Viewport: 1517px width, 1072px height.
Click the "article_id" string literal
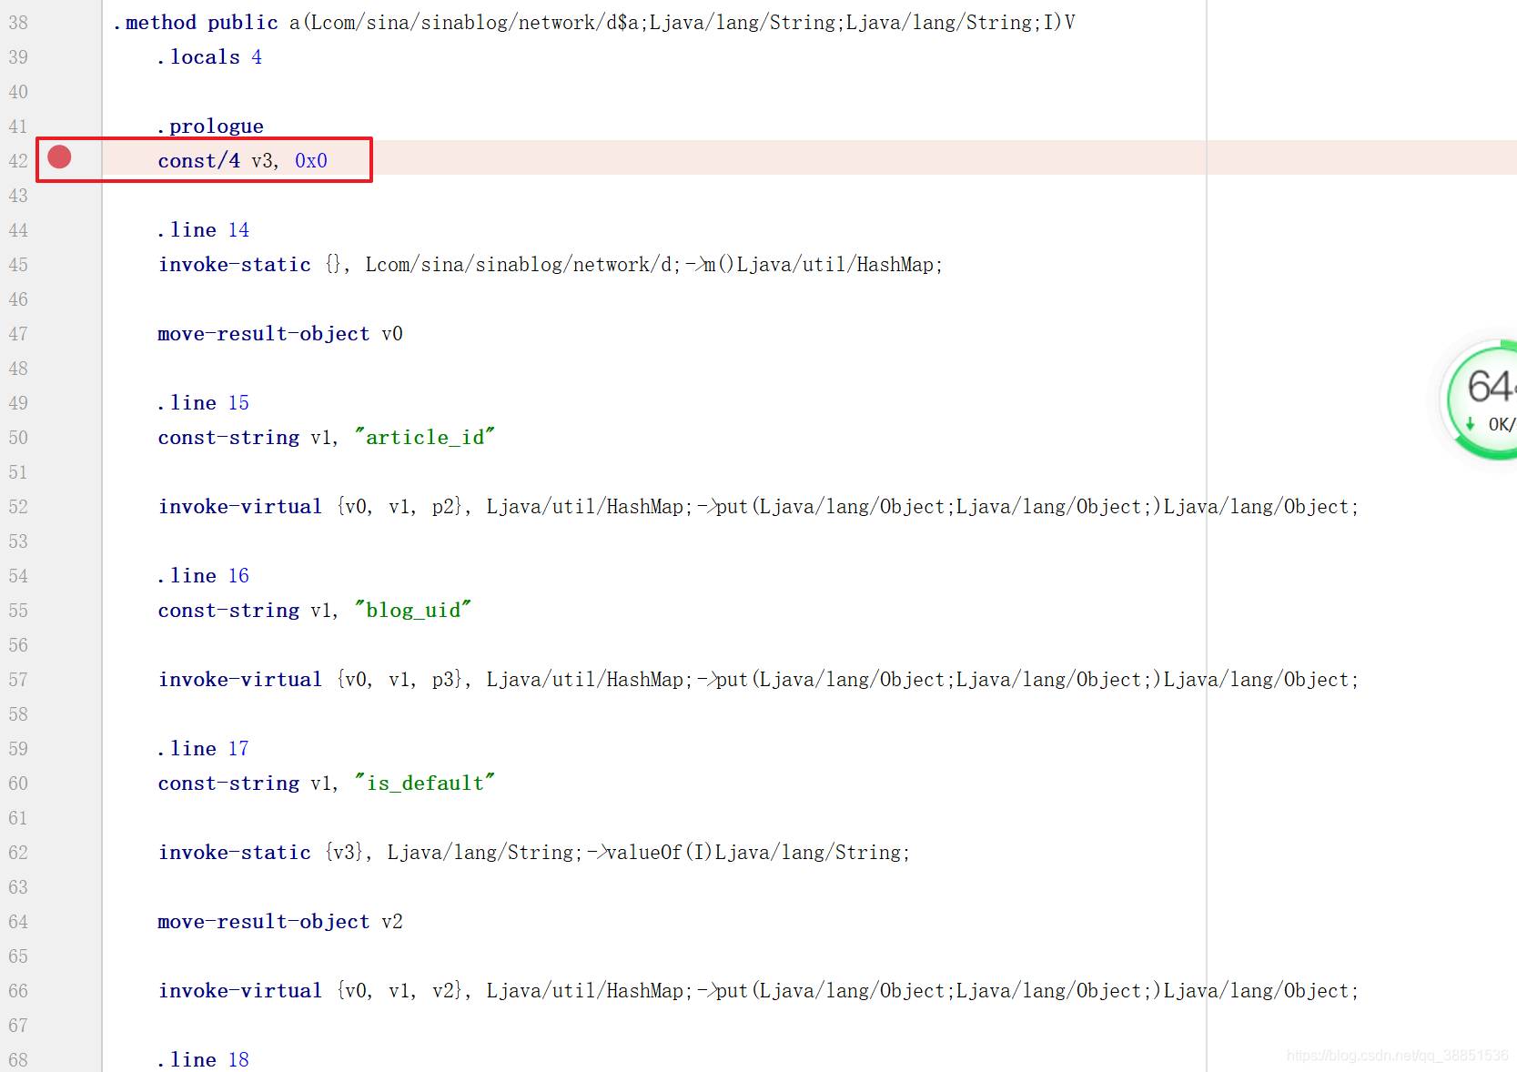[425, 438]
